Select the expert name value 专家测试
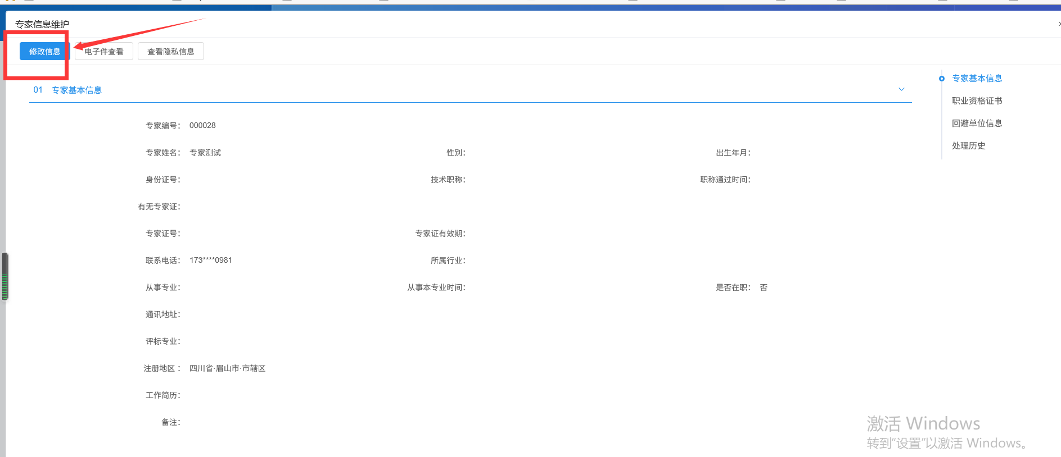This screenshot has height=457, width=1061. [x=205, y=153]
